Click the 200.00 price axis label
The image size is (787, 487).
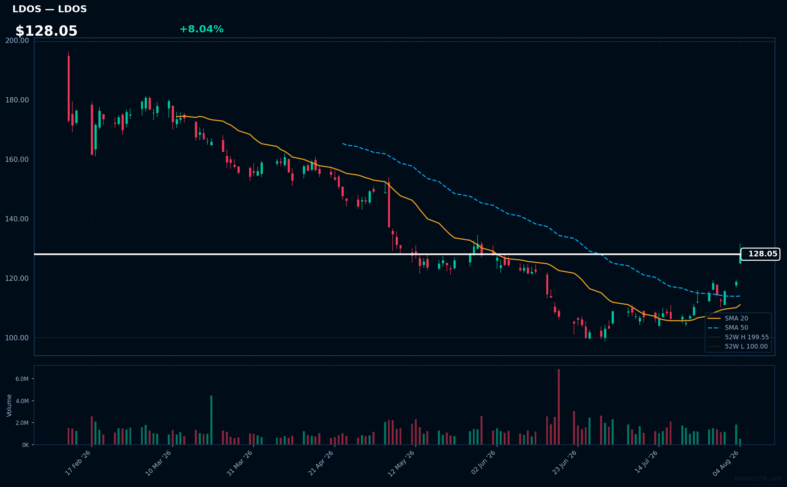[x=17, y=41]
